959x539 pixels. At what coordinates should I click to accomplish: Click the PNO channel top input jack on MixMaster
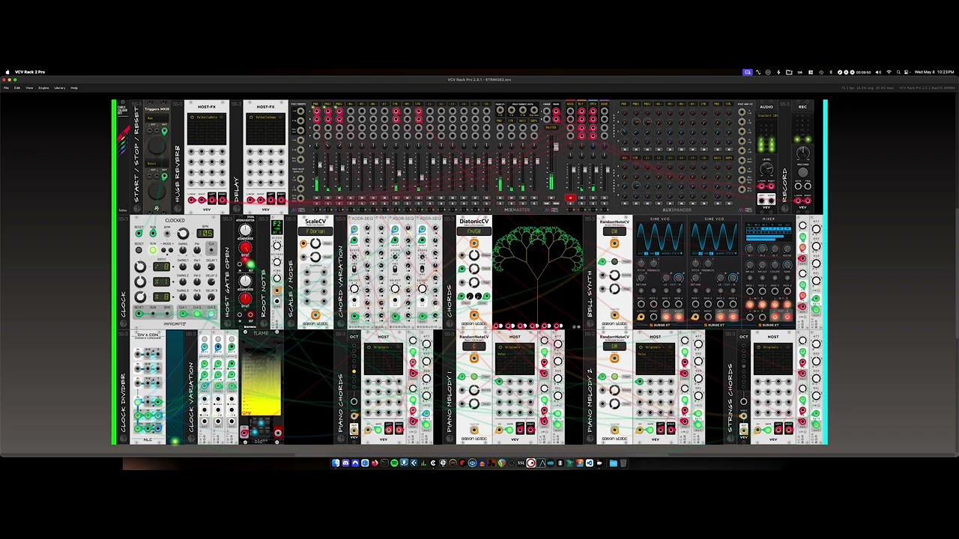click(x=317, y=111)
